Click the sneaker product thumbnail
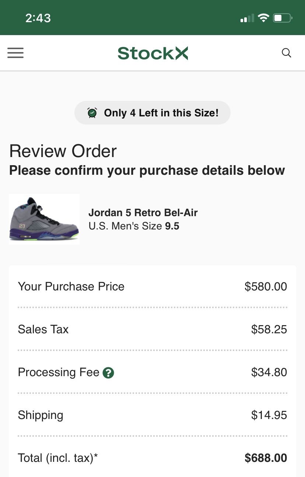The width and height of the screenshot is (305, 477). (44, 219)
